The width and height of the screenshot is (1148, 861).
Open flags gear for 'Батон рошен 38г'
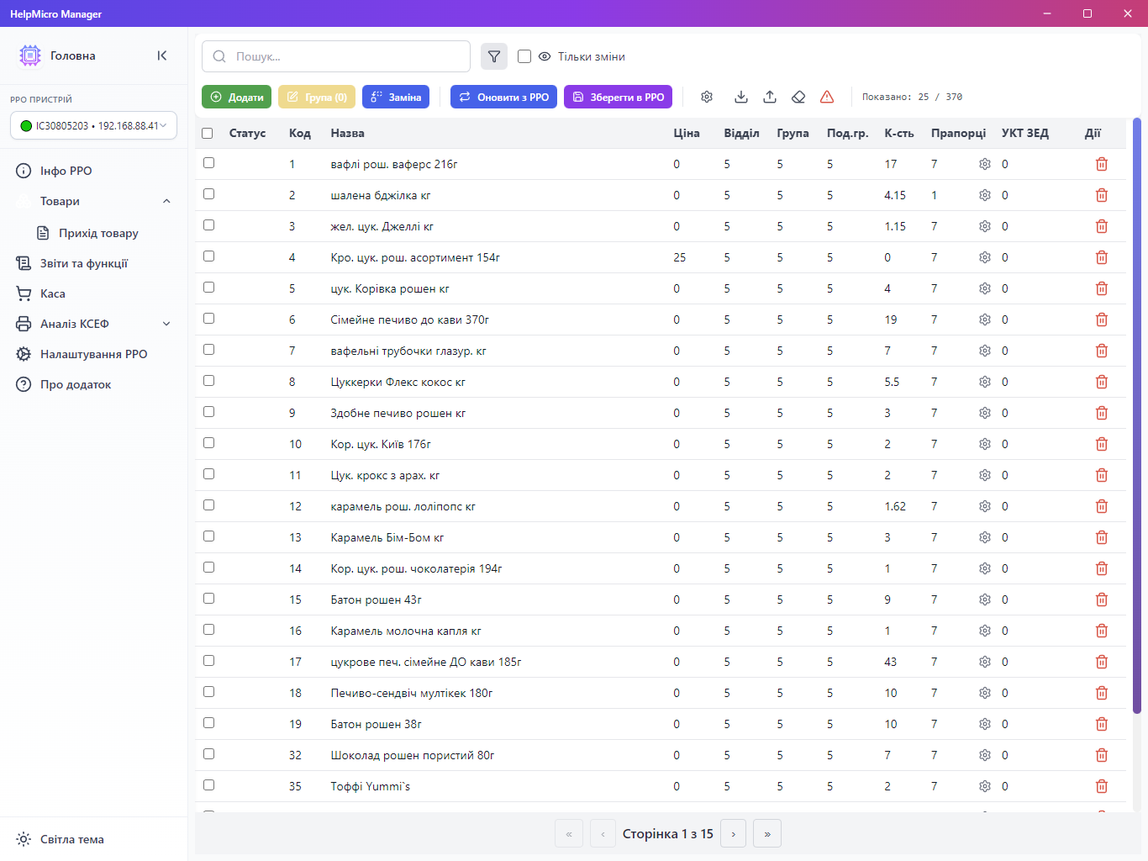point(985,724)
